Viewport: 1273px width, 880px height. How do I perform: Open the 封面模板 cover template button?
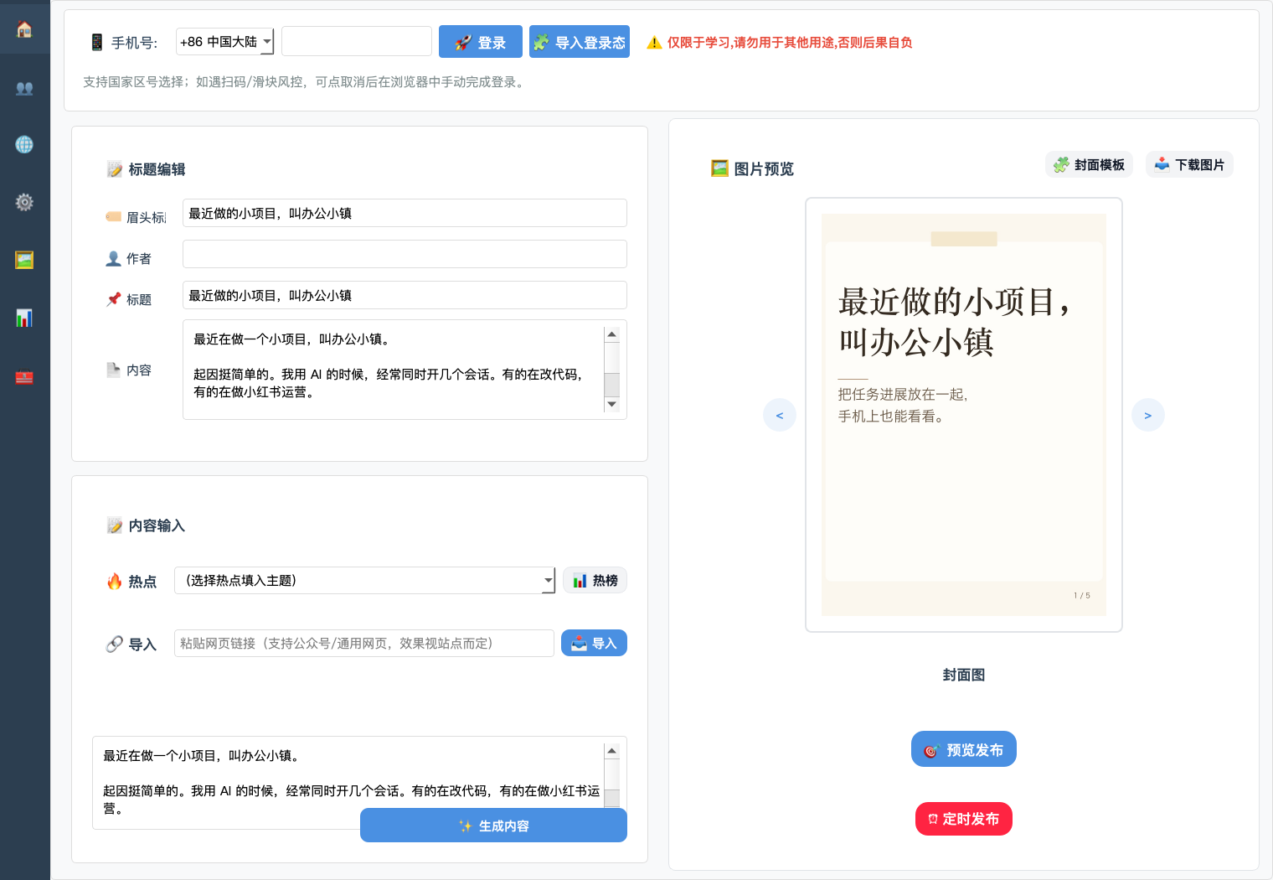click(1089, 164)
